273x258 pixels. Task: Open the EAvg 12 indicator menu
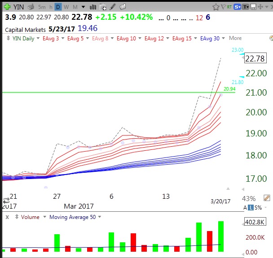(x=167, y=38)
